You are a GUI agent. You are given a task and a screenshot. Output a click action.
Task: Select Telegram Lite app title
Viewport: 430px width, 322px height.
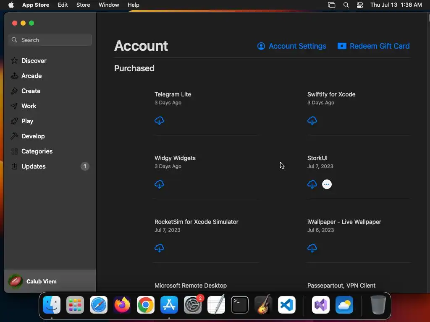pos(173,94)
